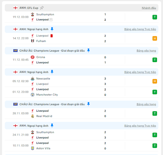Viewport: 163px width, 155px height.
Task: Click the advancing arrow icon beside Liverpool
Action: [x=51, y=20]
